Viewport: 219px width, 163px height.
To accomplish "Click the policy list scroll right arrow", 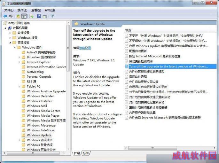I will click(x=215, y=148).
